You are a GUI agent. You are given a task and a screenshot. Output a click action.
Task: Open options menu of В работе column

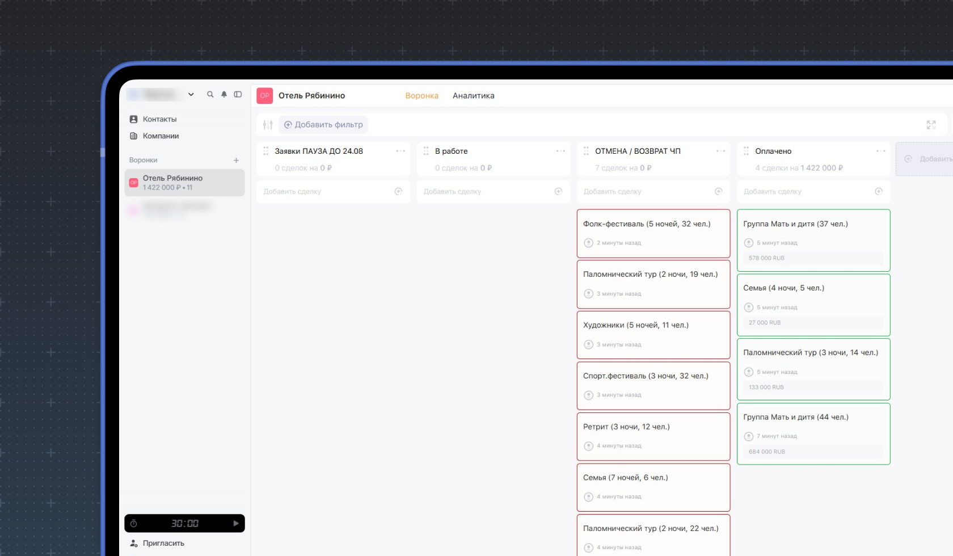[x=560, y=151]
